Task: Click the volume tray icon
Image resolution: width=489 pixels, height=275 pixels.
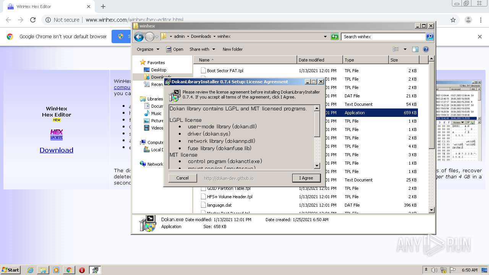Action: (435, 270)
